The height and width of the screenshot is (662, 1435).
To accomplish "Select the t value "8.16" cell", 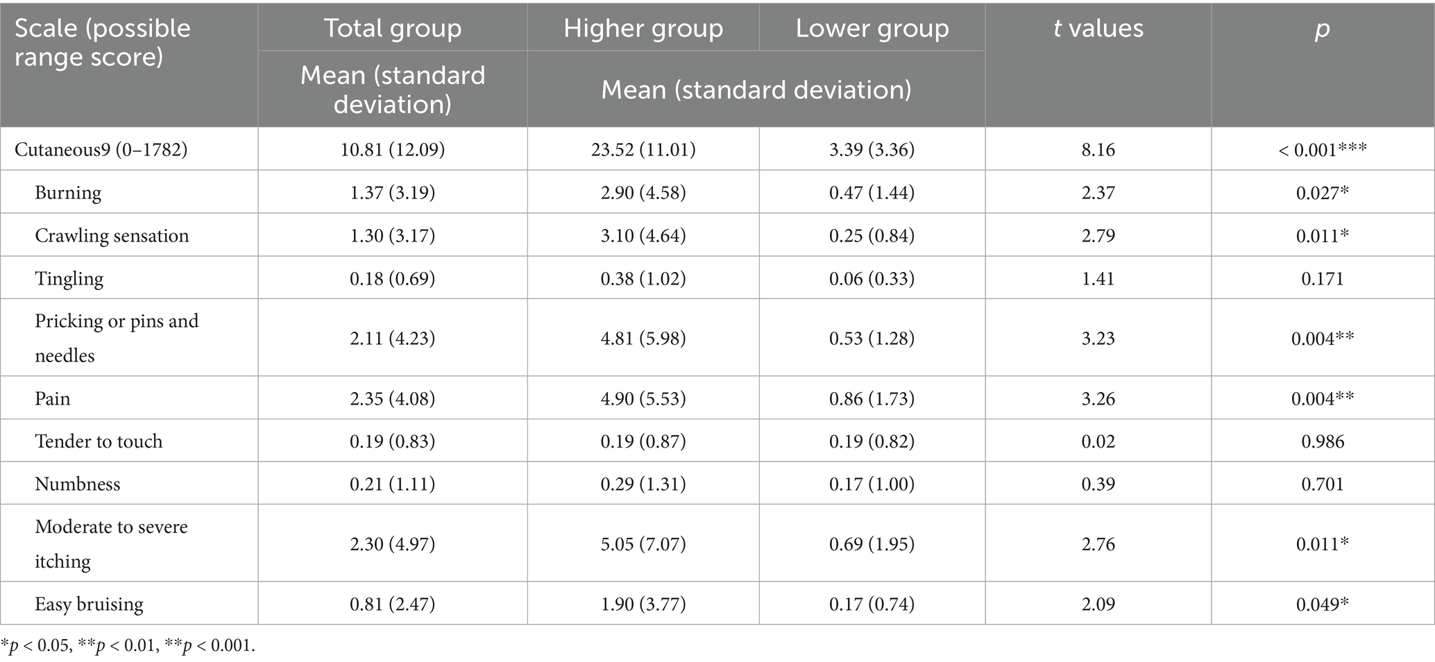I will 1098,150.
